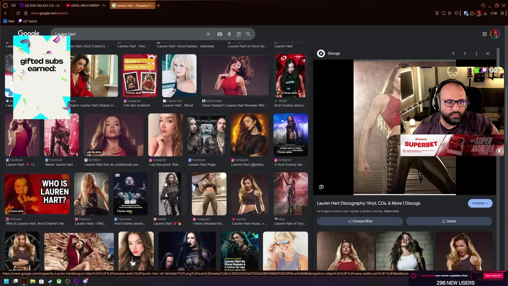
Task: Open the Xbox app in taskbar
Action: tap(59, 282)
